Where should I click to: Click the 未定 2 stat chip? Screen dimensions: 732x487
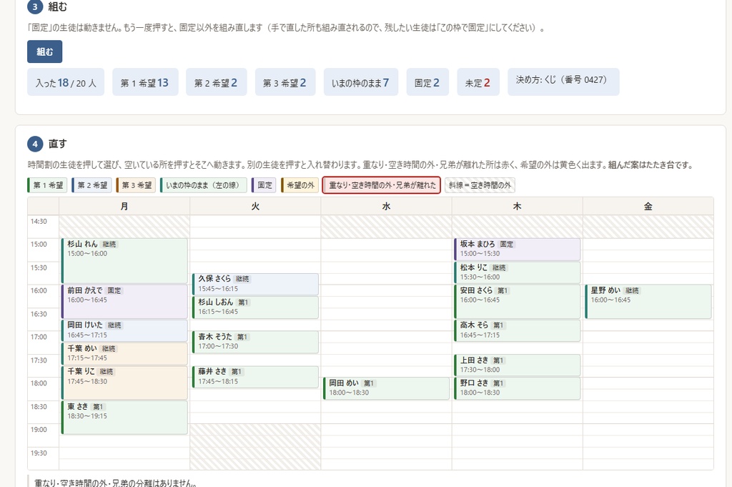coord(478,82)
